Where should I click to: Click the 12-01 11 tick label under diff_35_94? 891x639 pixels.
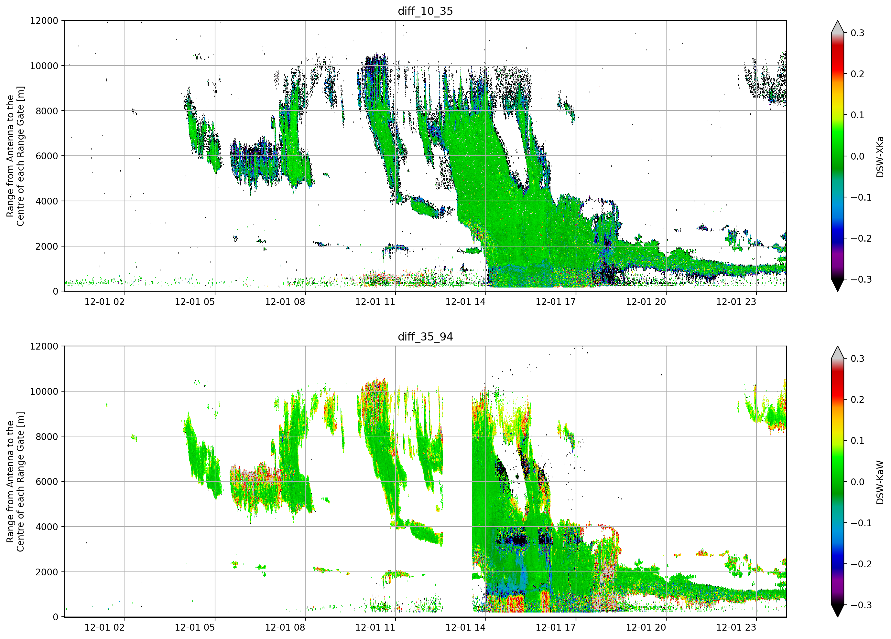click(375, 627)
